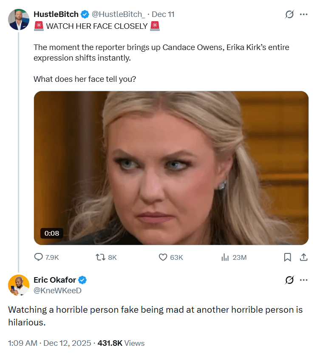Repost the HustleBitch post

coord(101,257)
